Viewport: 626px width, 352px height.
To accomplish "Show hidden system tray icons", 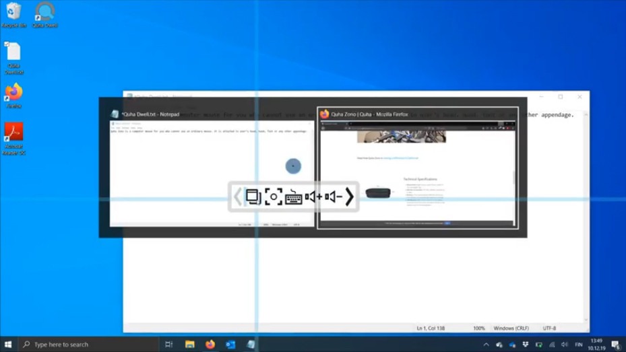I will 486,345.
